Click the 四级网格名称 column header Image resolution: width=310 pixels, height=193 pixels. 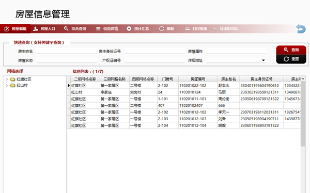(x=143, y=79)
